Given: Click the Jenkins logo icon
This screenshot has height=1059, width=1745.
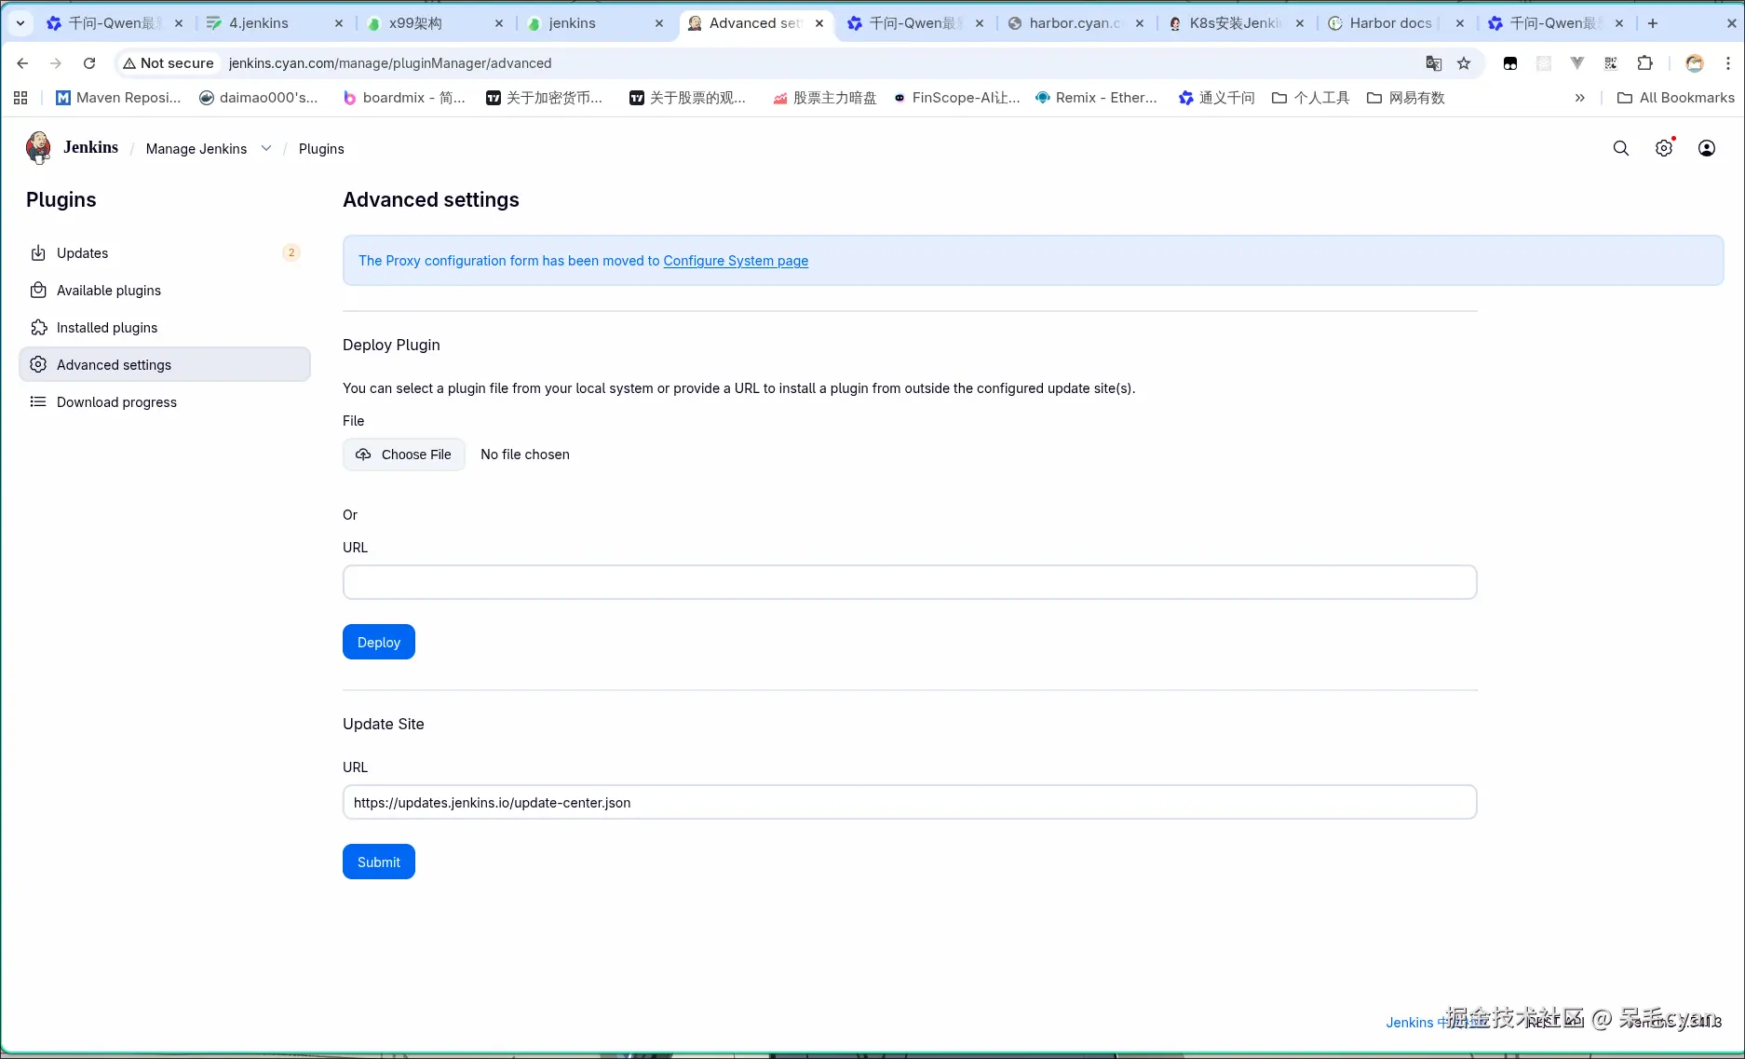Looking at the screenshot, I should coord(38,148).
